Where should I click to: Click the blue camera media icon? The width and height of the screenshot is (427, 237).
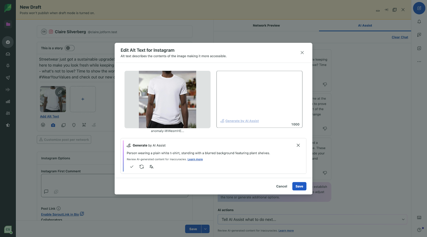[x=53, y=125]
